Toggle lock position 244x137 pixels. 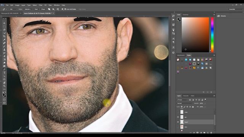tap(187, 107)
